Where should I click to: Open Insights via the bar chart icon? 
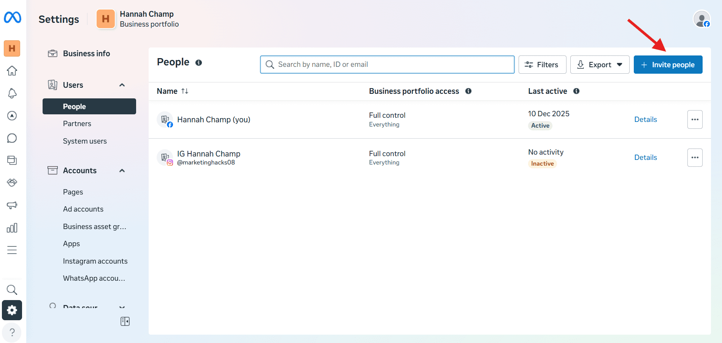click(x=12, y=228)
